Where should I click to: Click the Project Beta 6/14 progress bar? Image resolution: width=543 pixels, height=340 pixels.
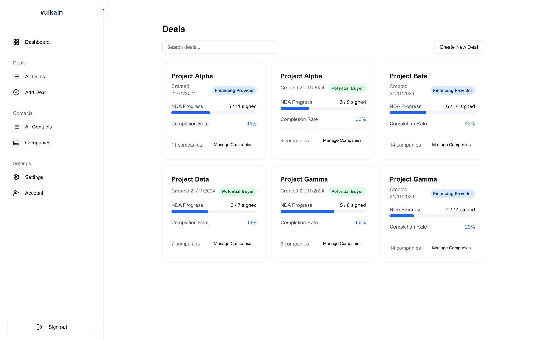tap(432, 113)
